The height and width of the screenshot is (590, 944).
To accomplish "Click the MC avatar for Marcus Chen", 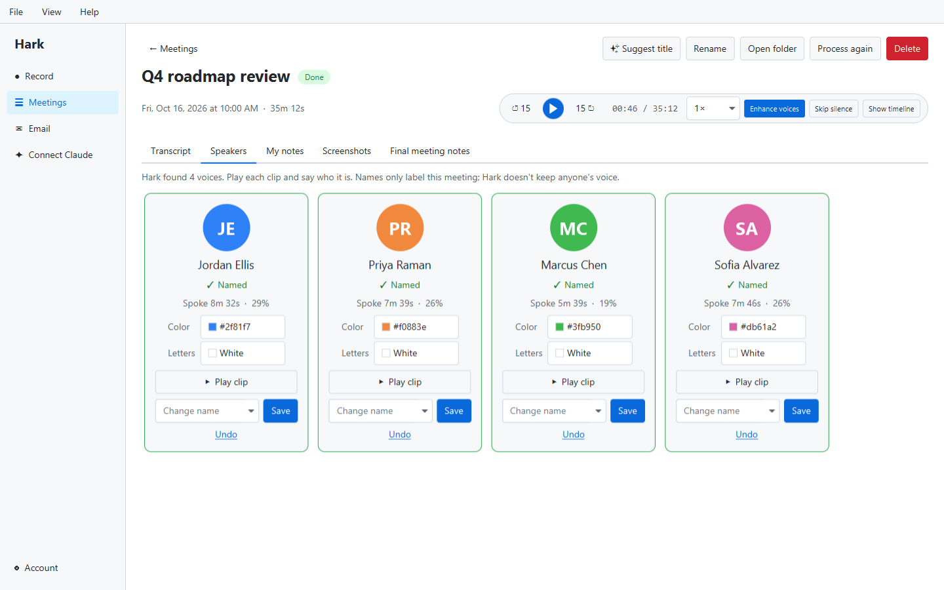I will [x=574, y=228].
